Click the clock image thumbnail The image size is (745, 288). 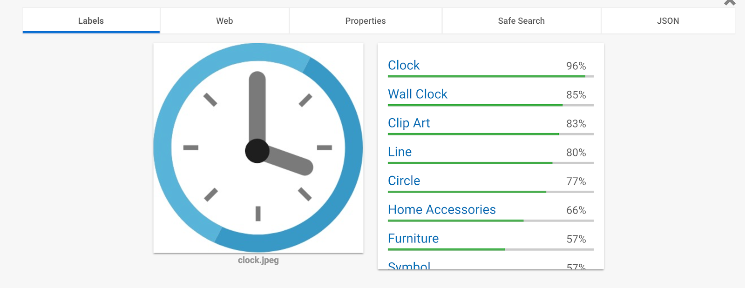[x=258, y=148]
